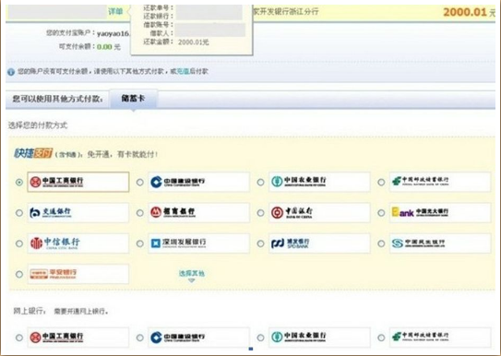Select the 中国银行 radio button
The width and height of the screenshot is (501, 356).
pyautogui.click(x=261, y=213)
